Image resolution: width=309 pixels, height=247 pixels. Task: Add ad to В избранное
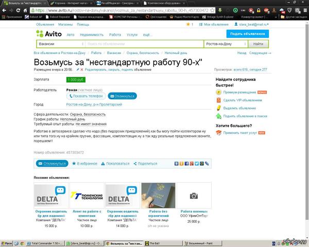85,164
